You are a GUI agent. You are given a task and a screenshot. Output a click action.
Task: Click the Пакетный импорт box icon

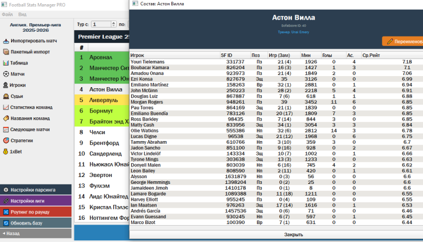(x=6, y=52)
